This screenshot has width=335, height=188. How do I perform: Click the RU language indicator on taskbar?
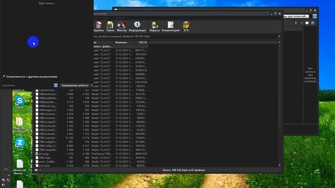[x=6, y=169]
